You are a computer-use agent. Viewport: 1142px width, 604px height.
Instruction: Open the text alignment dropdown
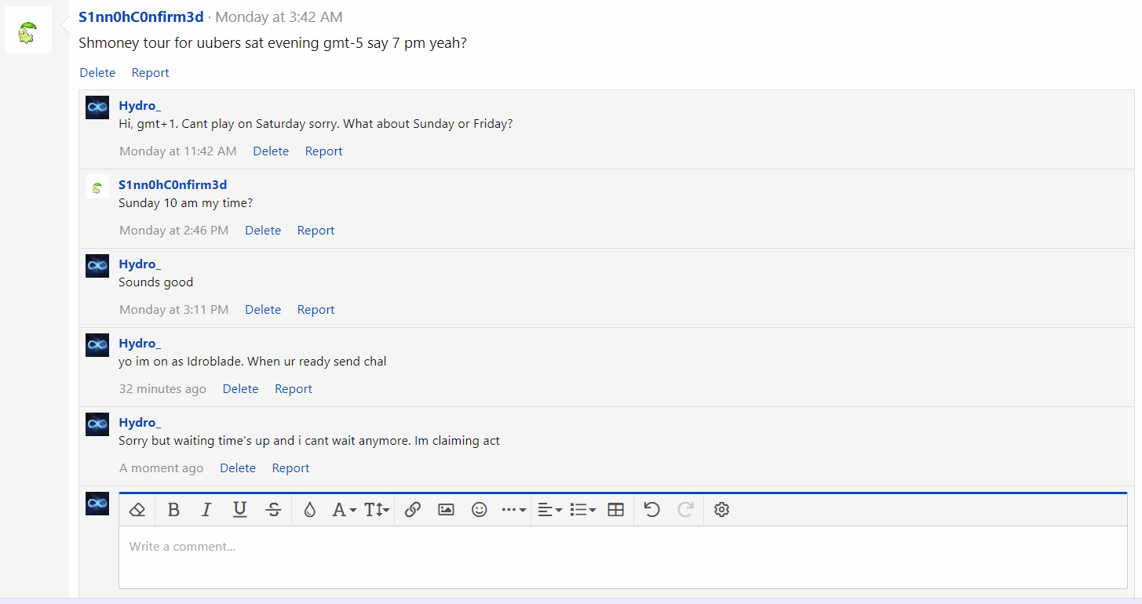(549, 510)
